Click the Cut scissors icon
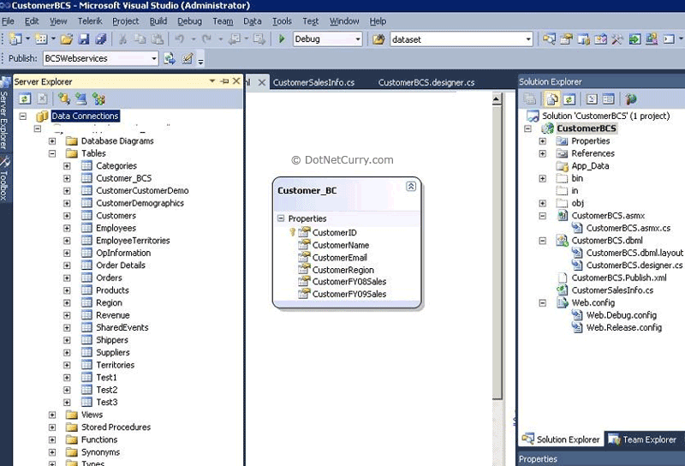685x466 pixels. coord(122,39)
